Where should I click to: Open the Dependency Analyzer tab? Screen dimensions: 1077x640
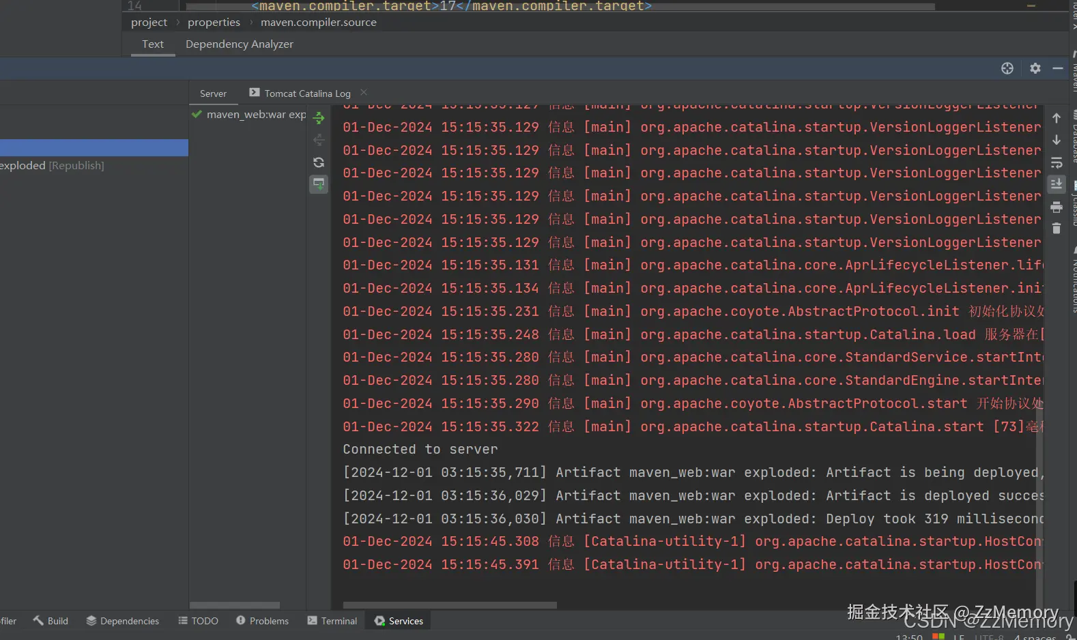coord(240,44)
